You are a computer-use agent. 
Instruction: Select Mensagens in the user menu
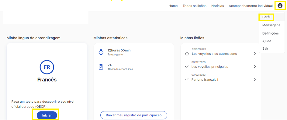coord(271,25)
